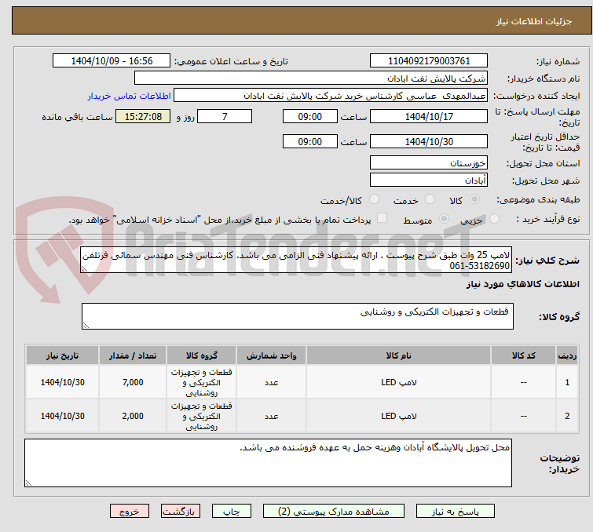Select the متوسط purchase type radio
The image size is (593, 532).
(x=444, y=219)
